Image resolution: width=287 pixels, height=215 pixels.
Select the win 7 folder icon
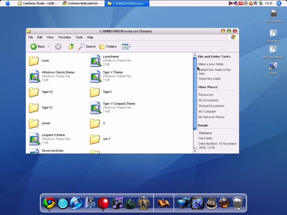(95, 139)
